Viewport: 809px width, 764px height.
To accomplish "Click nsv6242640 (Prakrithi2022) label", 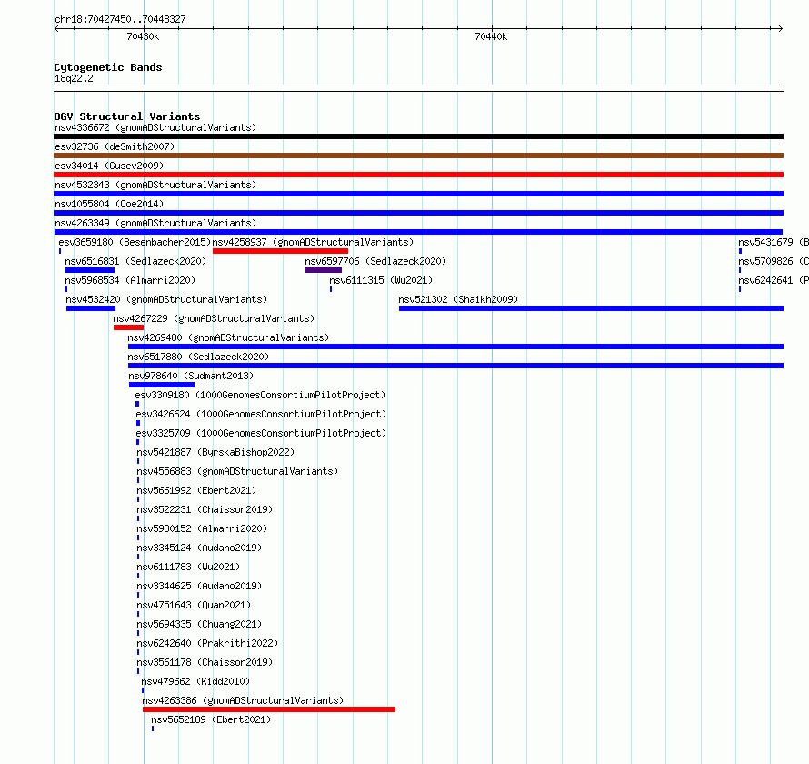I will [x=207, y=643].
